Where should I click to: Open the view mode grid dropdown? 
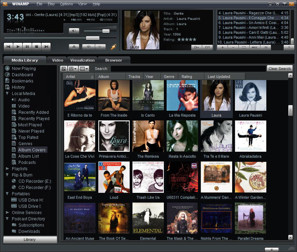73,69
